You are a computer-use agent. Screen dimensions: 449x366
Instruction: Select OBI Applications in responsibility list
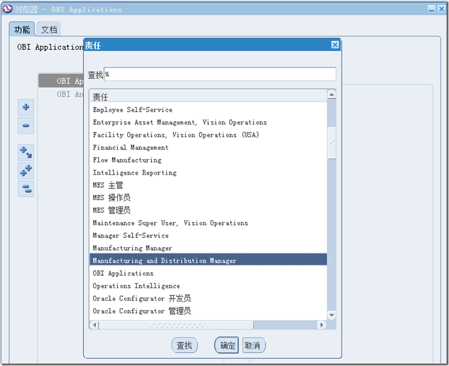tap(208, 273)
